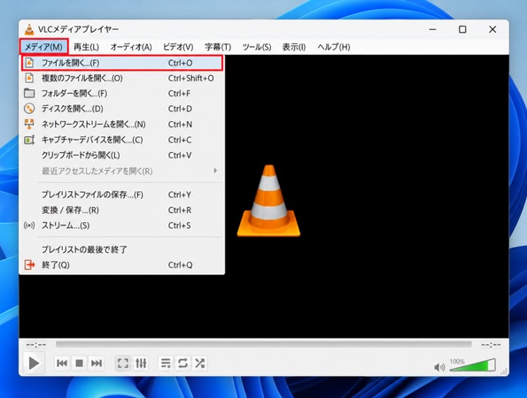Click the remaining time label on right
This screenshot has width=527, height=398.
491,345
